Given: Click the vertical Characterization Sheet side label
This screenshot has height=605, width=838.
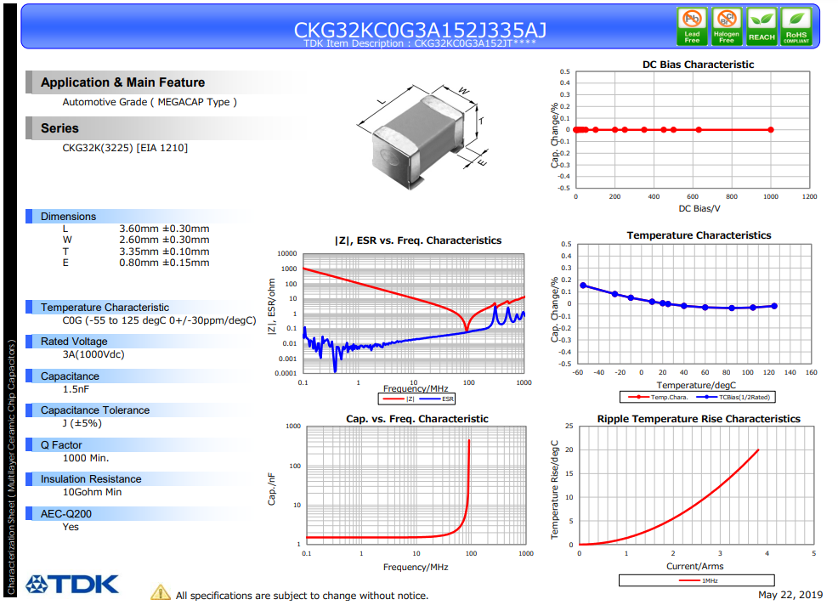Looking at the screenshot, I should point(11,467).
